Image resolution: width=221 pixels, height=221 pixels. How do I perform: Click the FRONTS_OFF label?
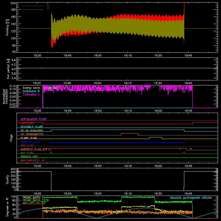point(29,157)
